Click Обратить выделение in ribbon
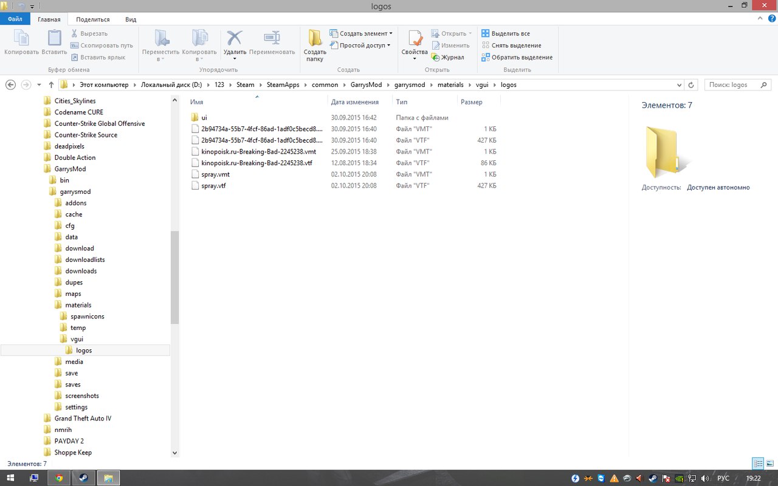The image size is (778, 486). (517, 57)
